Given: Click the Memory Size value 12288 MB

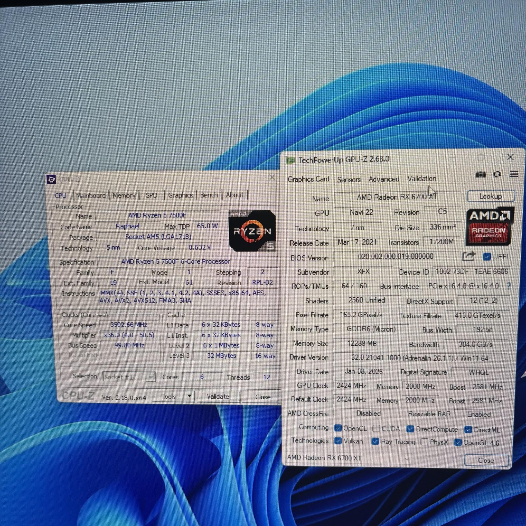Looking at the screenshot, I should click(362, 344).
